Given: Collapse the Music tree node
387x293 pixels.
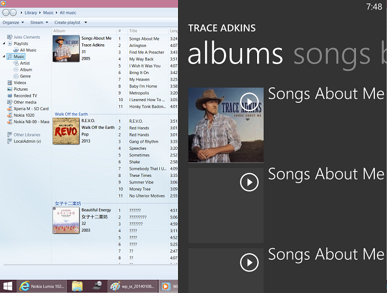Looking at the screenshot, I should [x=4, y=56].
